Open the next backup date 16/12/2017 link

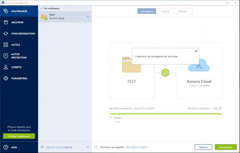click(136, 147)
